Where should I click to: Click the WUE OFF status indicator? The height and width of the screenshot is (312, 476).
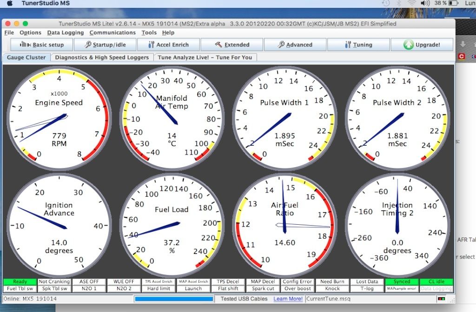[124, 282]
